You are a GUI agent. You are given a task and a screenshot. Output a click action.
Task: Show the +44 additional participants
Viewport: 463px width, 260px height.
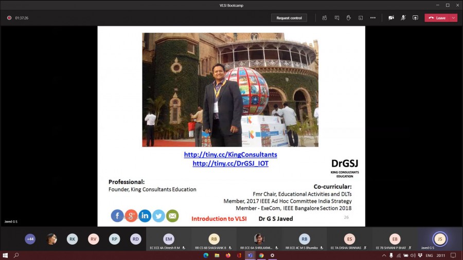tap(30, 239)
